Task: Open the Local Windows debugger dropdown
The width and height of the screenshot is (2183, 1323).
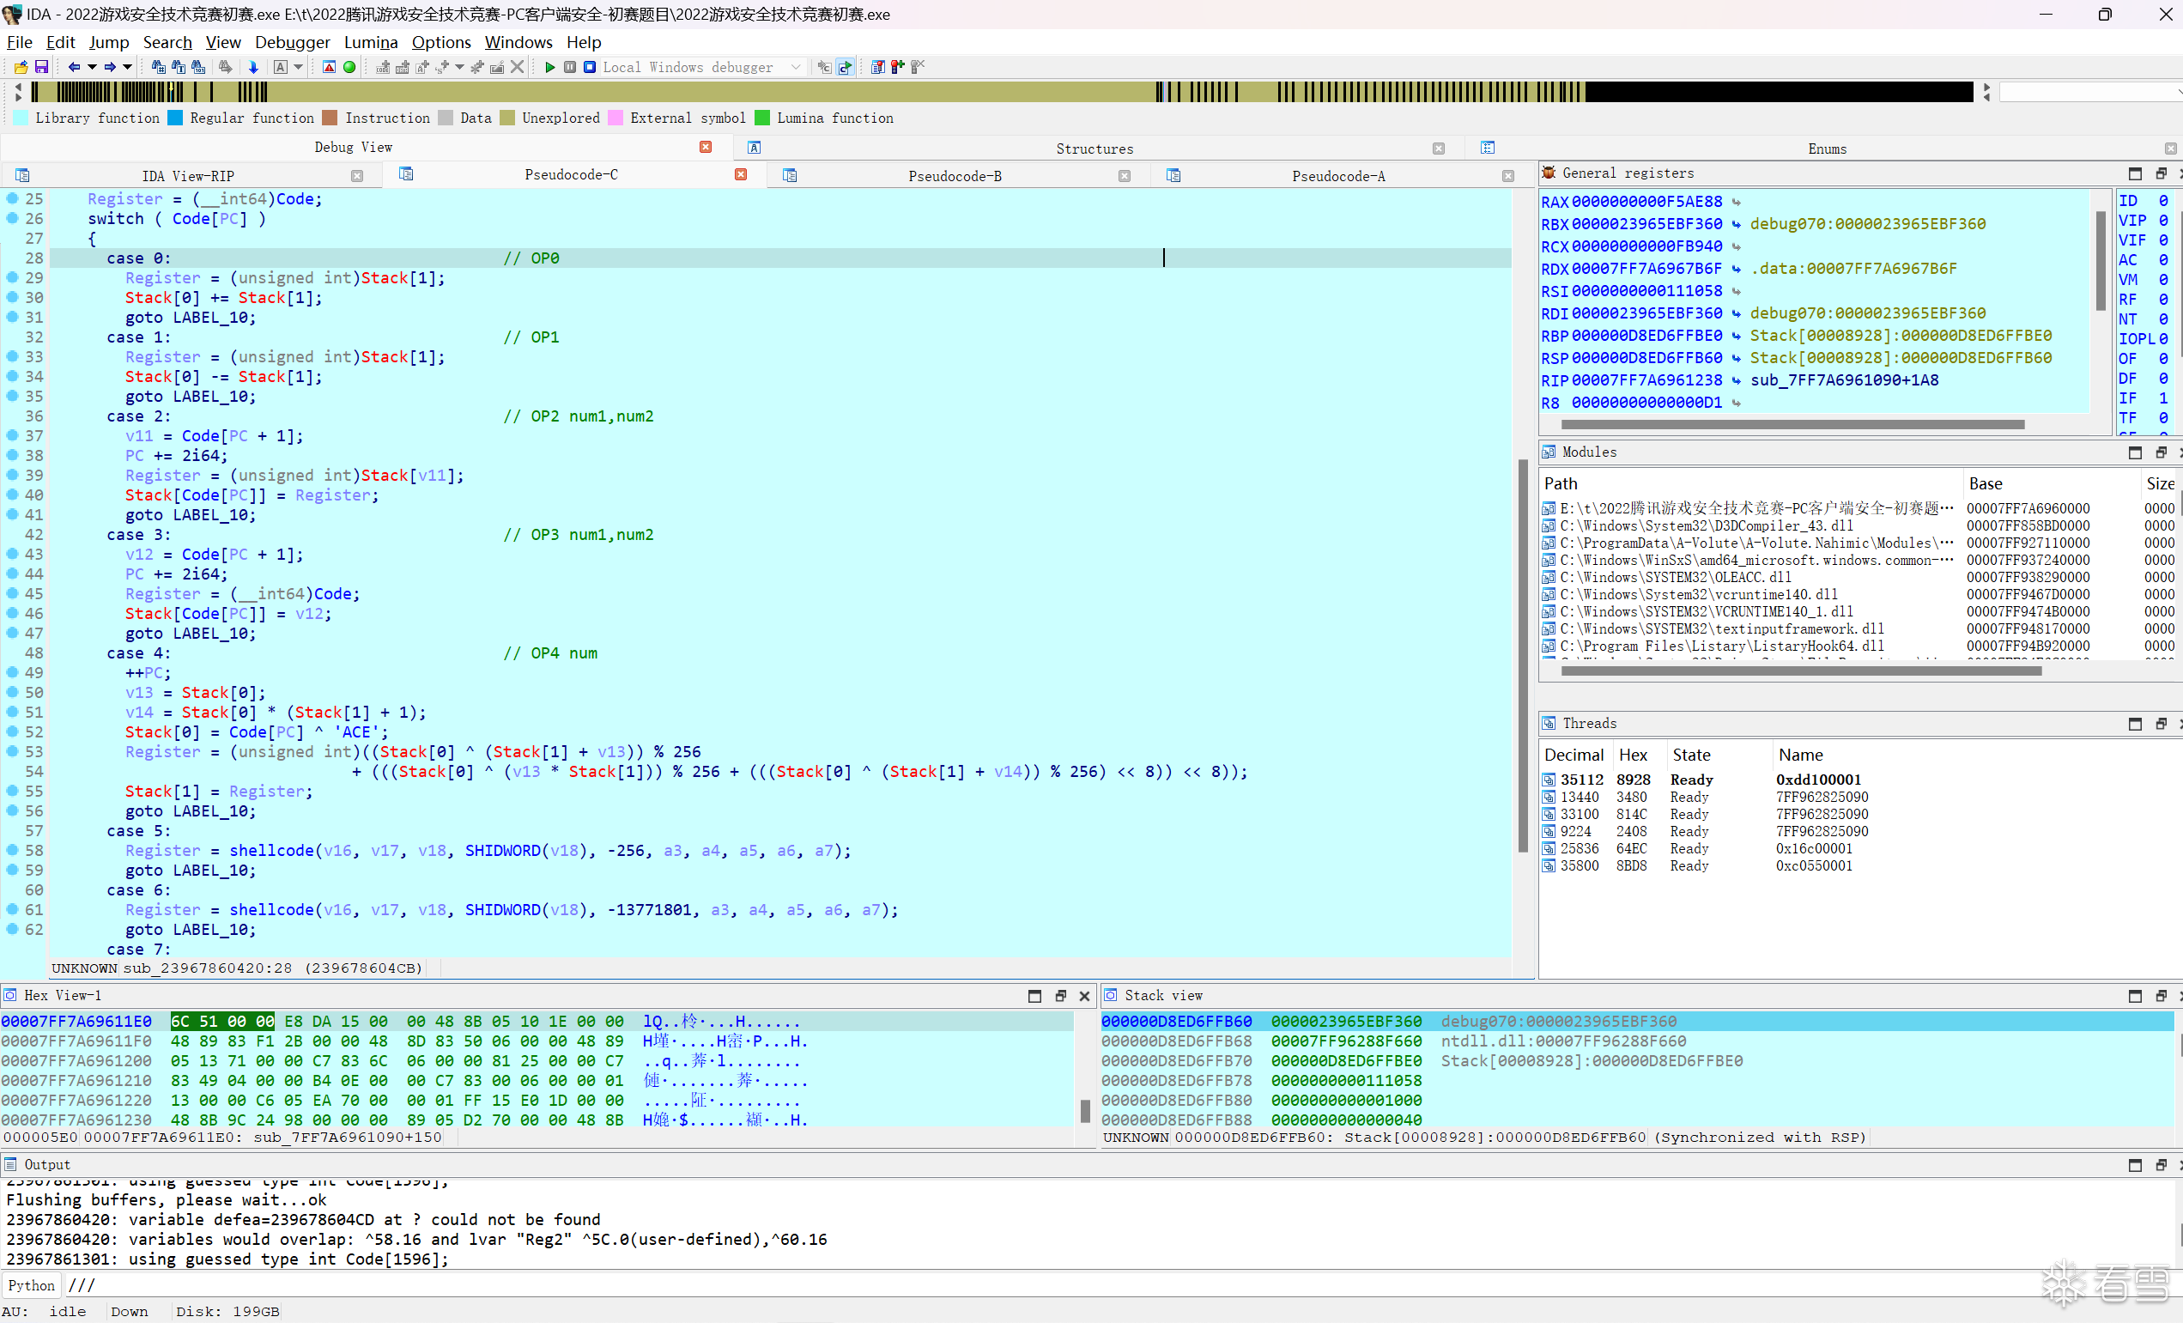Action: (795, 67)
